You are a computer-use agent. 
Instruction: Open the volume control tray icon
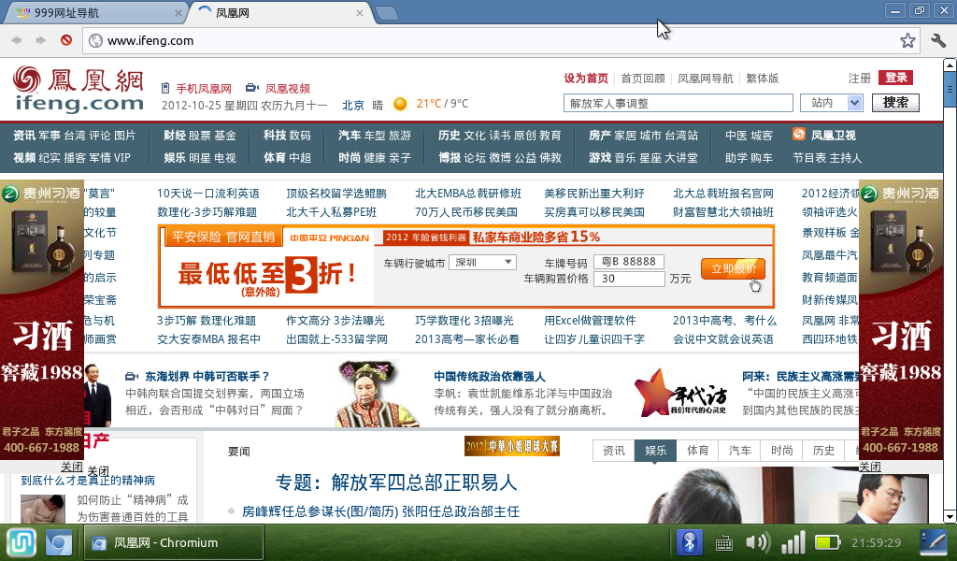(758, 542)
